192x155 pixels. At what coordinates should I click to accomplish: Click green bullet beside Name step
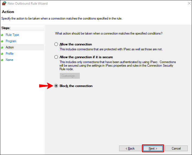coord(2,60)
